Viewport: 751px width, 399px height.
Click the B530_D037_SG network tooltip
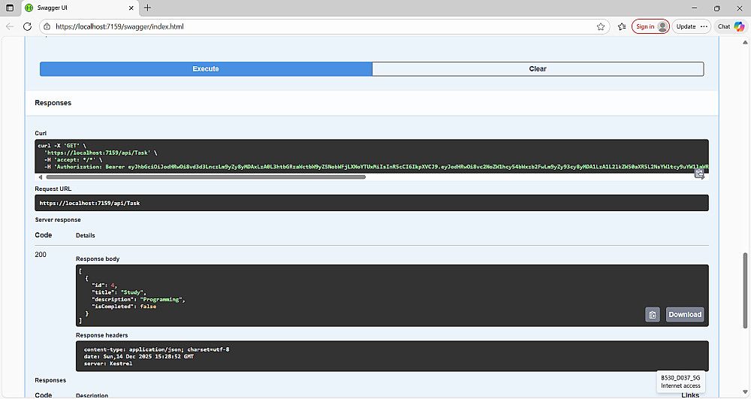click(680, 382)
